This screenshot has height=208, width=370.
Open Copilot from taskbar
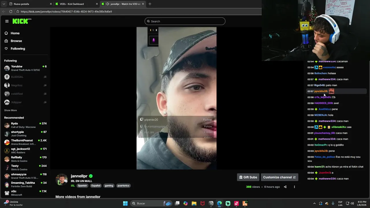[186, 203]
